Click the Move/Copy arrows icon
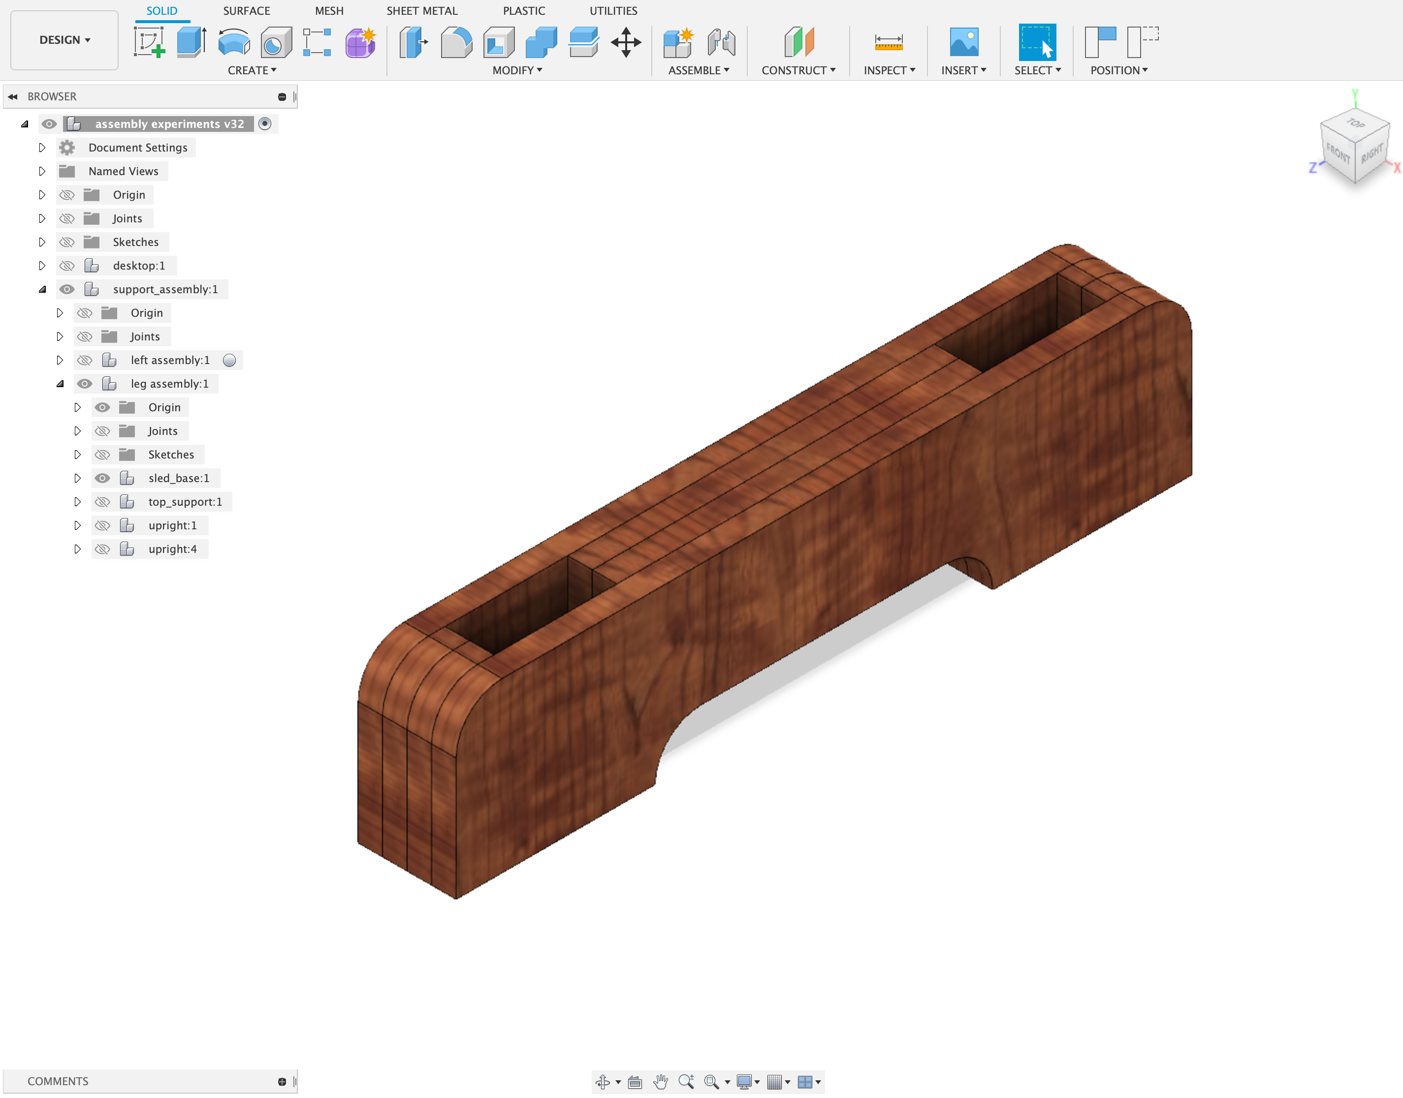This screenshot has height=1098, width=1403. coord(625,42)
